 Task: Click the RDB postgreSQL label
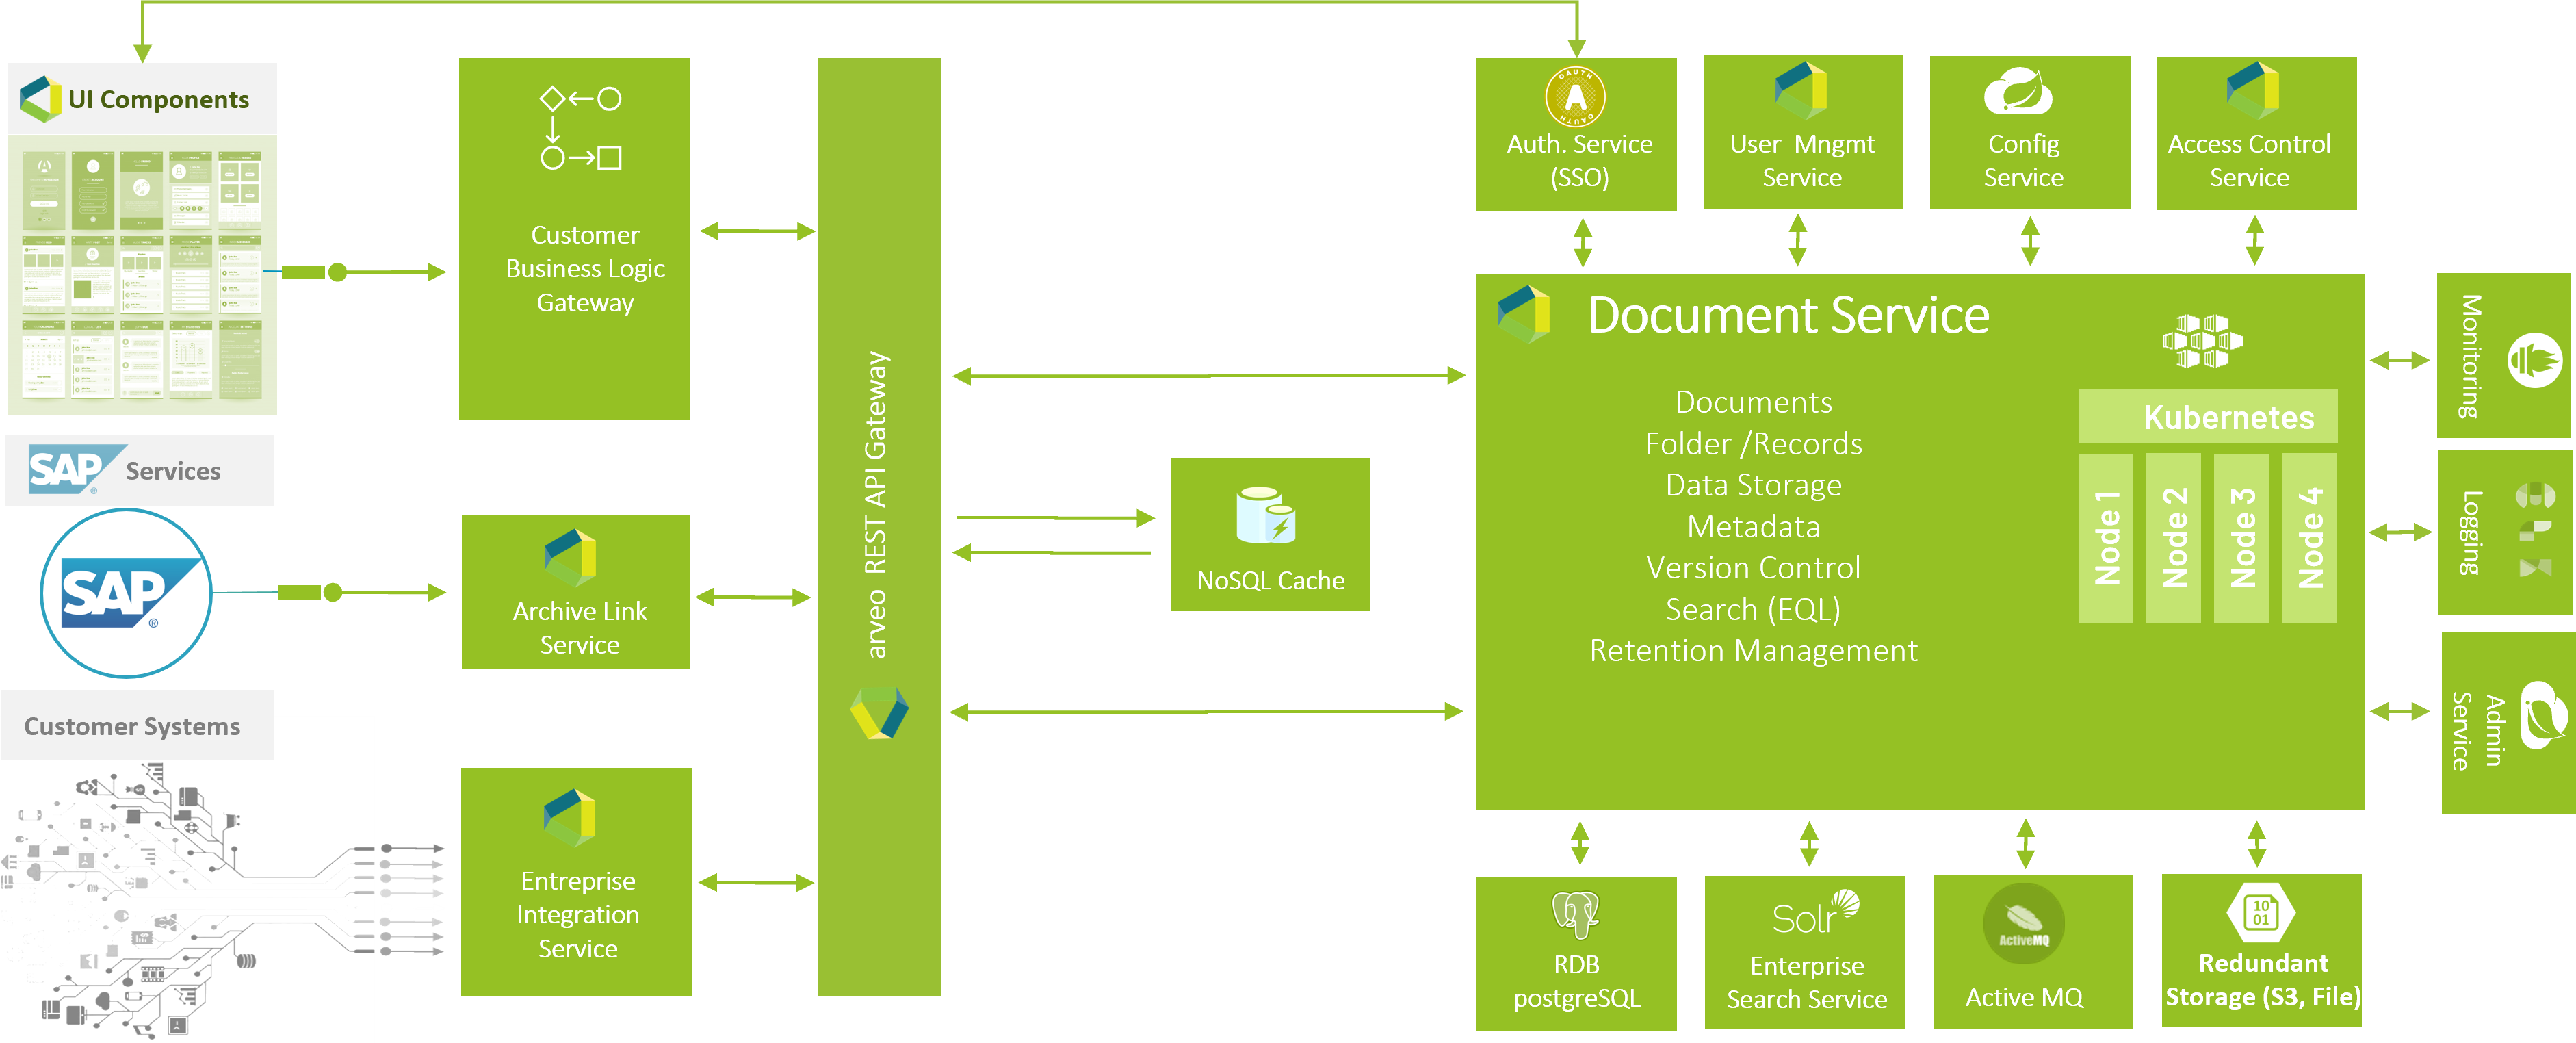pos(1576,981)
